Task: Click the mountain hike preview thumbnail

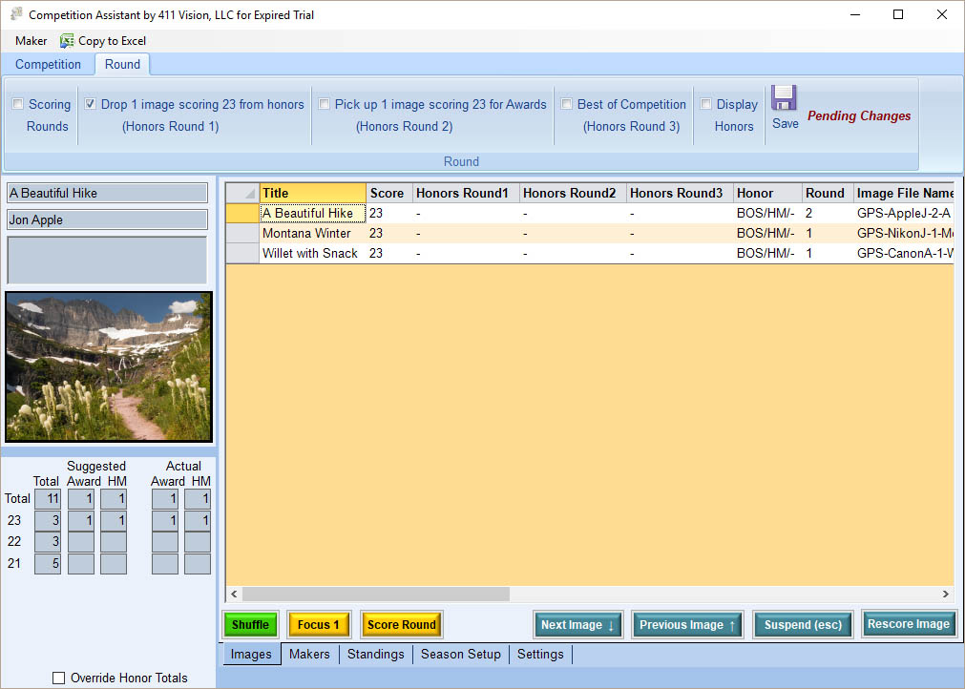Action: coord(109,367)
